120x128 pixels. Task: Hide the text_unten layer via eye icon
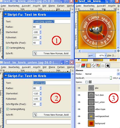[79, 102]
